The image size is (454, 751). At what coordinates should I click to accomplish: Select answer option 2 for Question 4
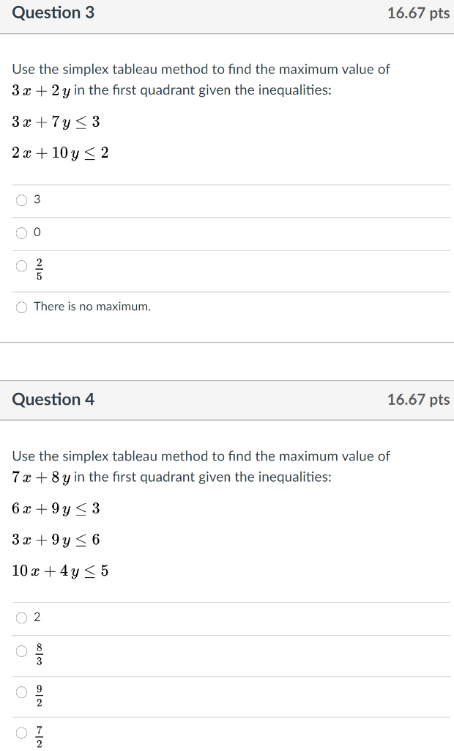coord(21,618)
